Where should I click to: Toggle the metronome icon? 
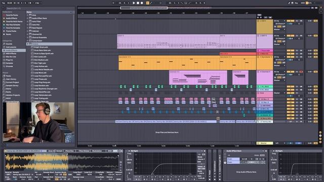click(30, 3)
